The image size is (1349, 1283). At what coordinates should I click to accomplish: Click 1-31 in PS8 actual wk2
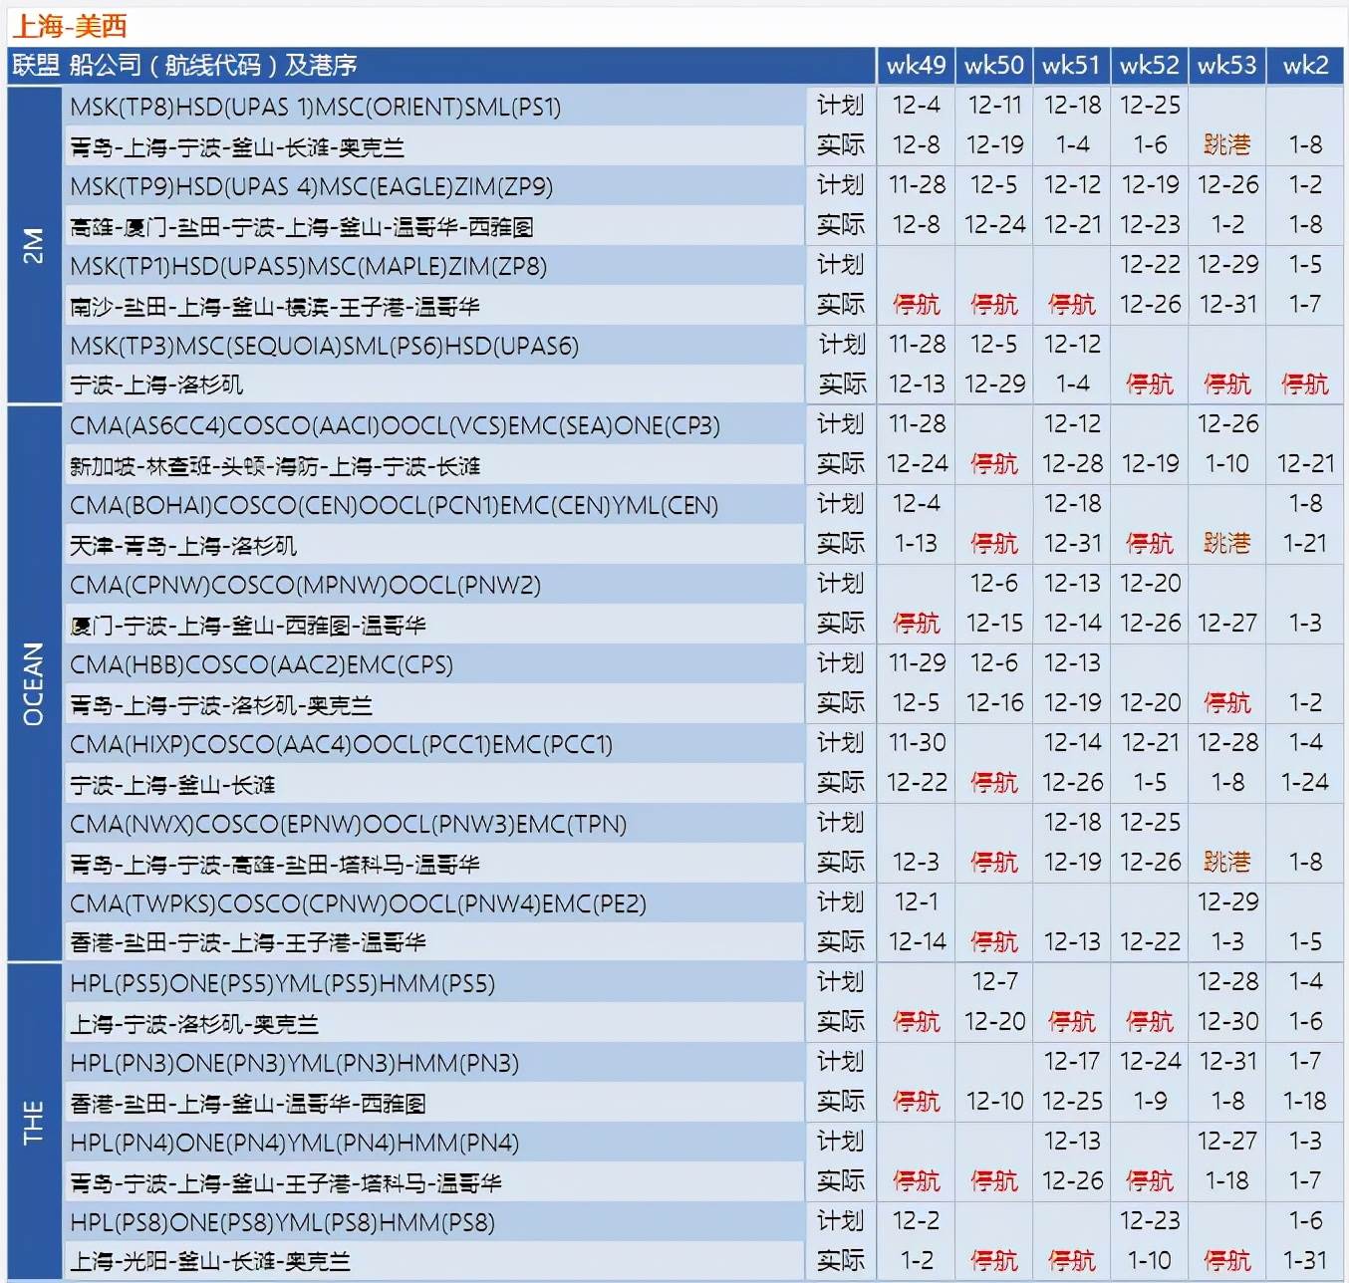[1305, 1261]
